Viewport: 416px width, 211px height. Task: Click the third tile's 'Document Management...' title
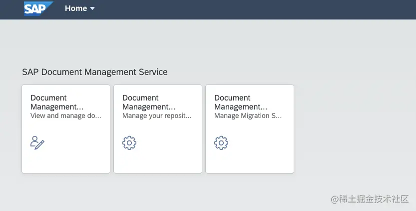(241, 102)
